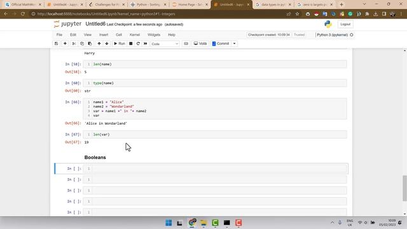Open the Edit menu
Screen dimensions: 407x229
[x=73, y=35]
